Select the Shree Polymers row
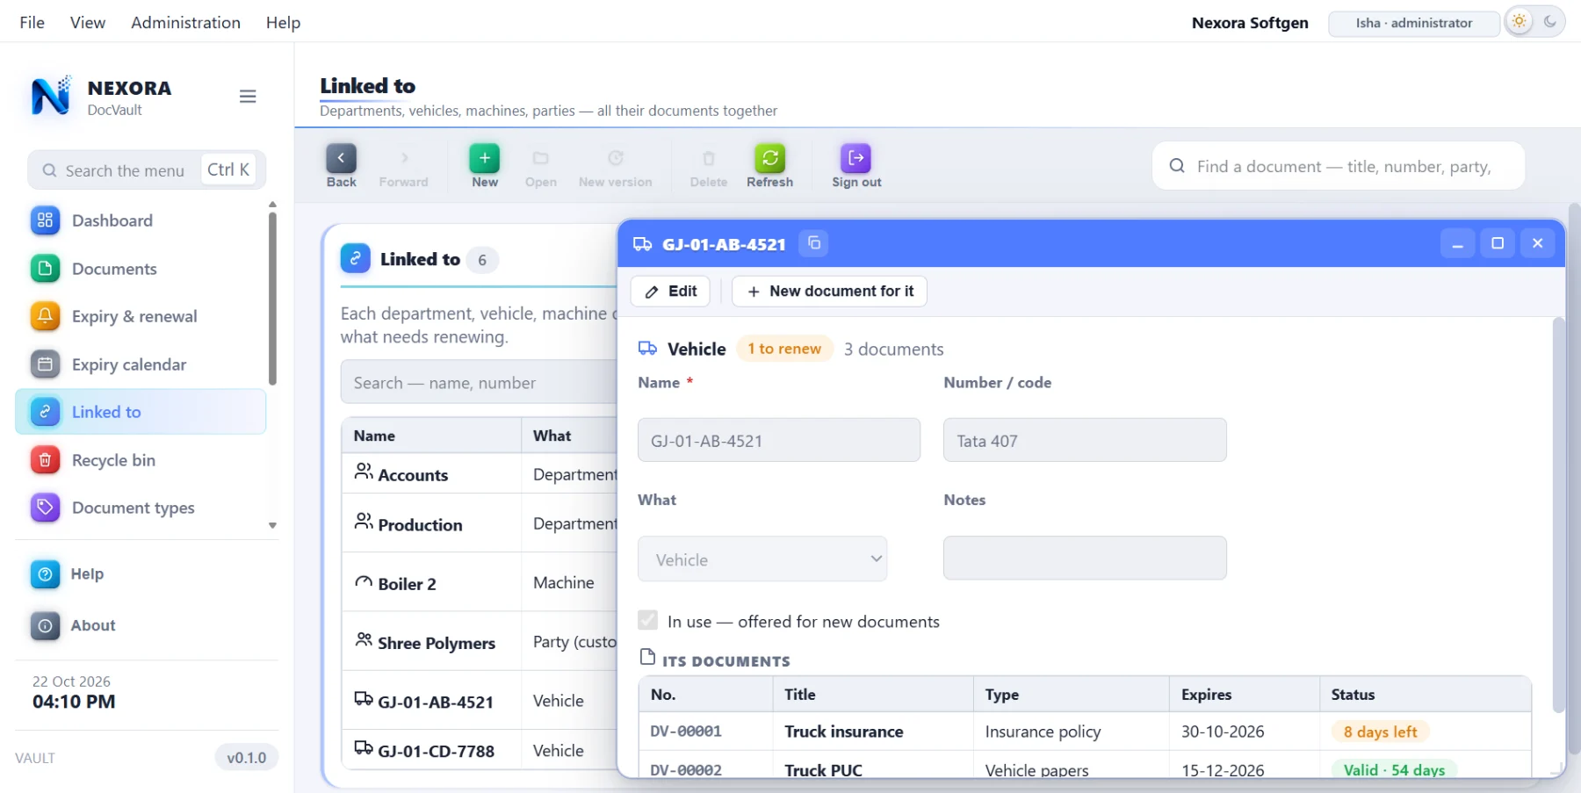The height and width of the screenshot is (793, 1581). (480, 642)
